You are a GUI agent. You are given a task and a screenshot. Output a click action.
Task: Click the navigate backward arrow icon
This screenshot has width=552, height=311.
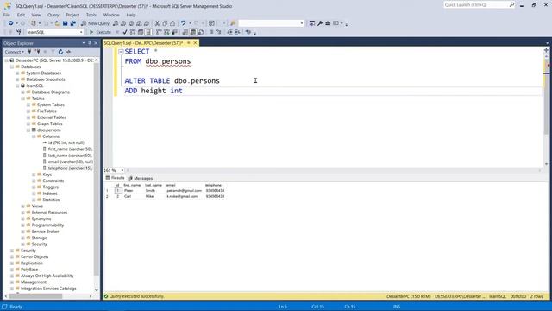point(11,23)
